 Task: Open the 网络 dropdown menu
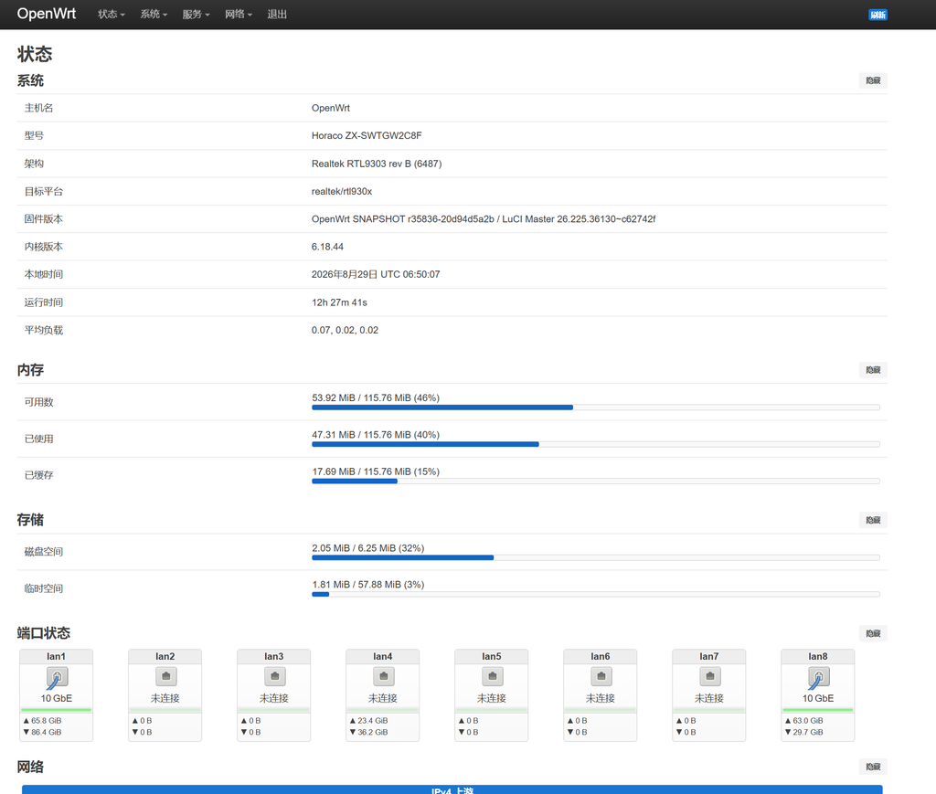(239, 15)
